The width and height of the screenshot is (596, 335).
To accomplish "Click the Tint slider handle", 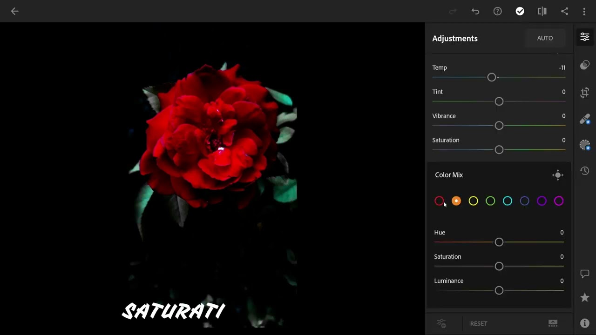I will (499, 101).
